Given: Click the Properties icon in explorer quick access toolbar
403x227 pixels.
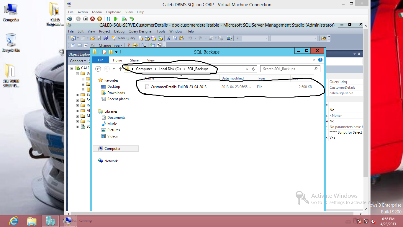Looking at the screenshot, I should click(104, 52).
